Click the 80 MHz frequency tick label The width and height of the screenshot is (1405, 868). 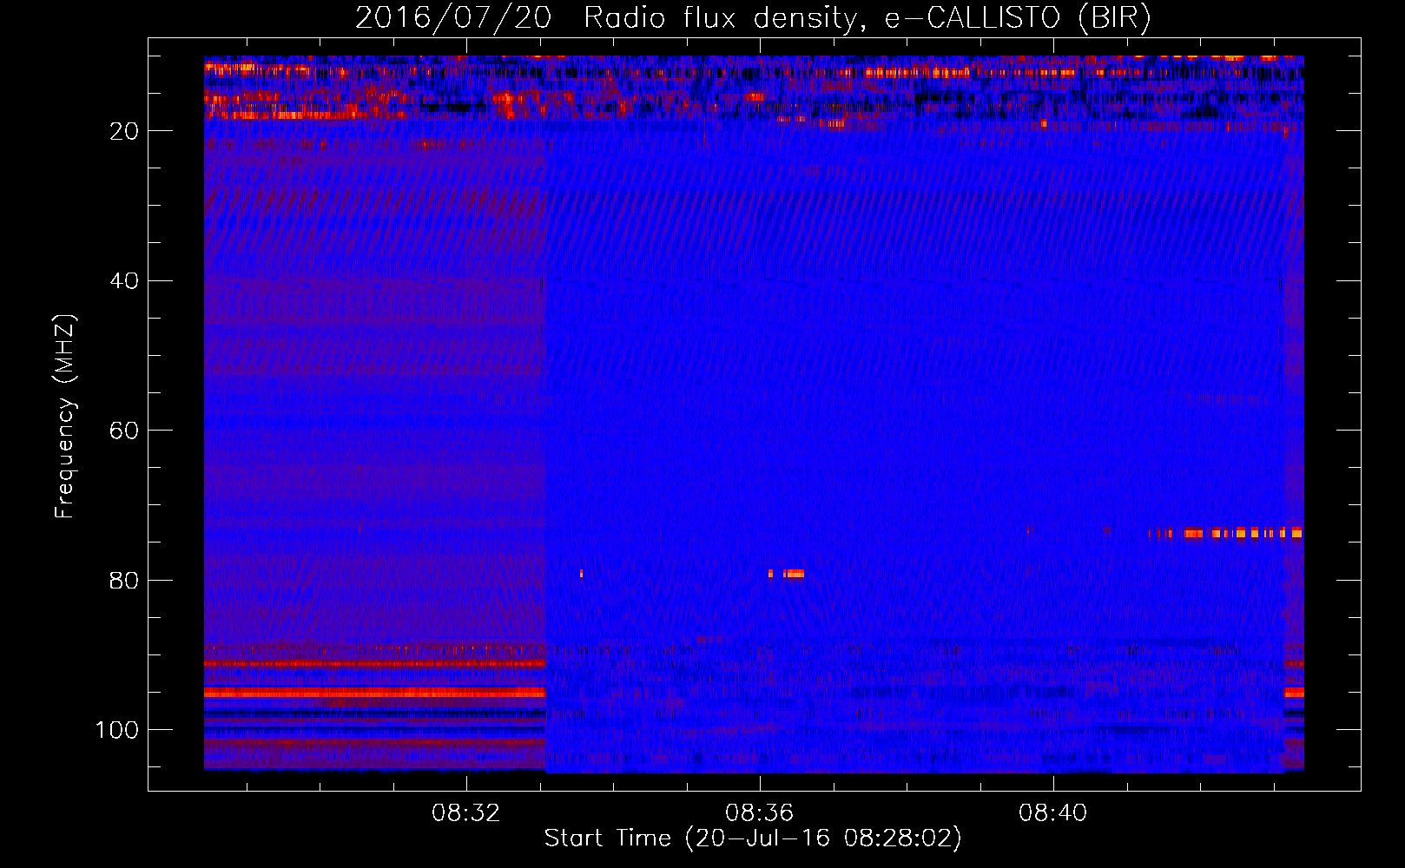(125, 581)
